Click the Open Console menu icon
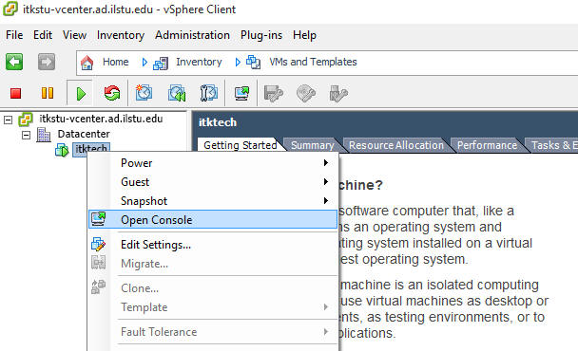Image resolution: width=578 pixels, height=351 pixels. click(99, 219)
